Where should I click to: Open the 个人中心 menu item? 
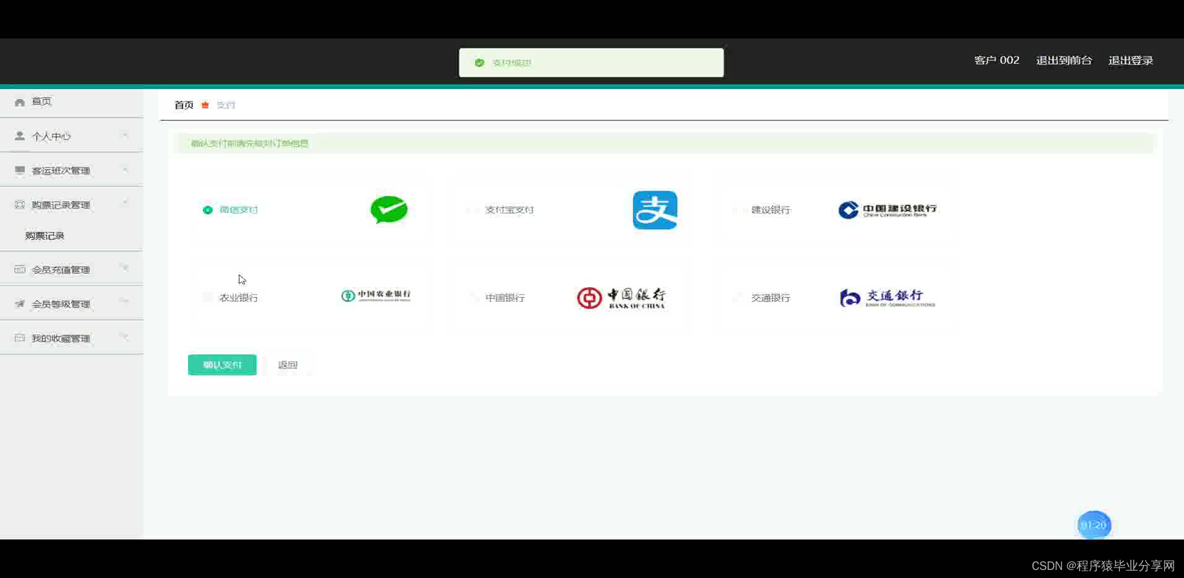72,136
